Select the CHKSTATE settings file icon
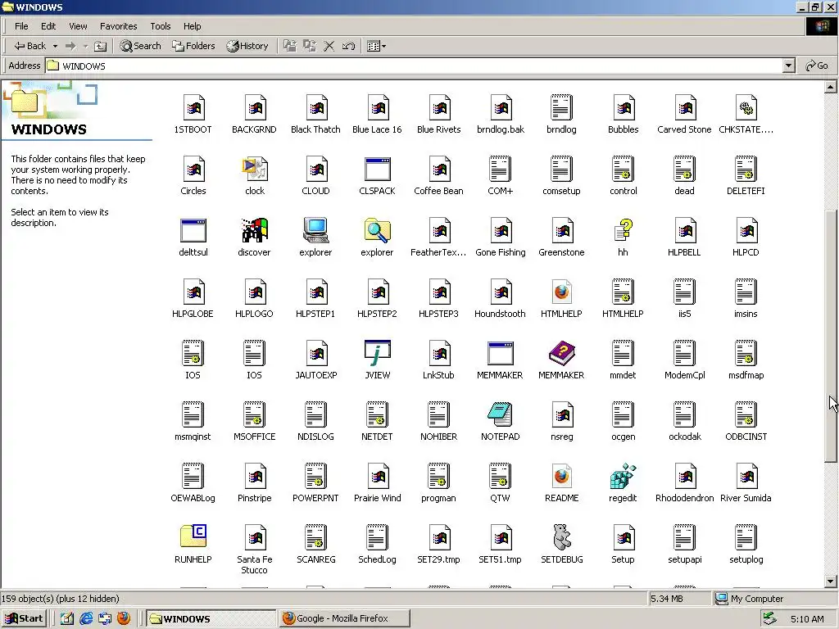The width and height of the screenshot is (839, 629). 746,108
